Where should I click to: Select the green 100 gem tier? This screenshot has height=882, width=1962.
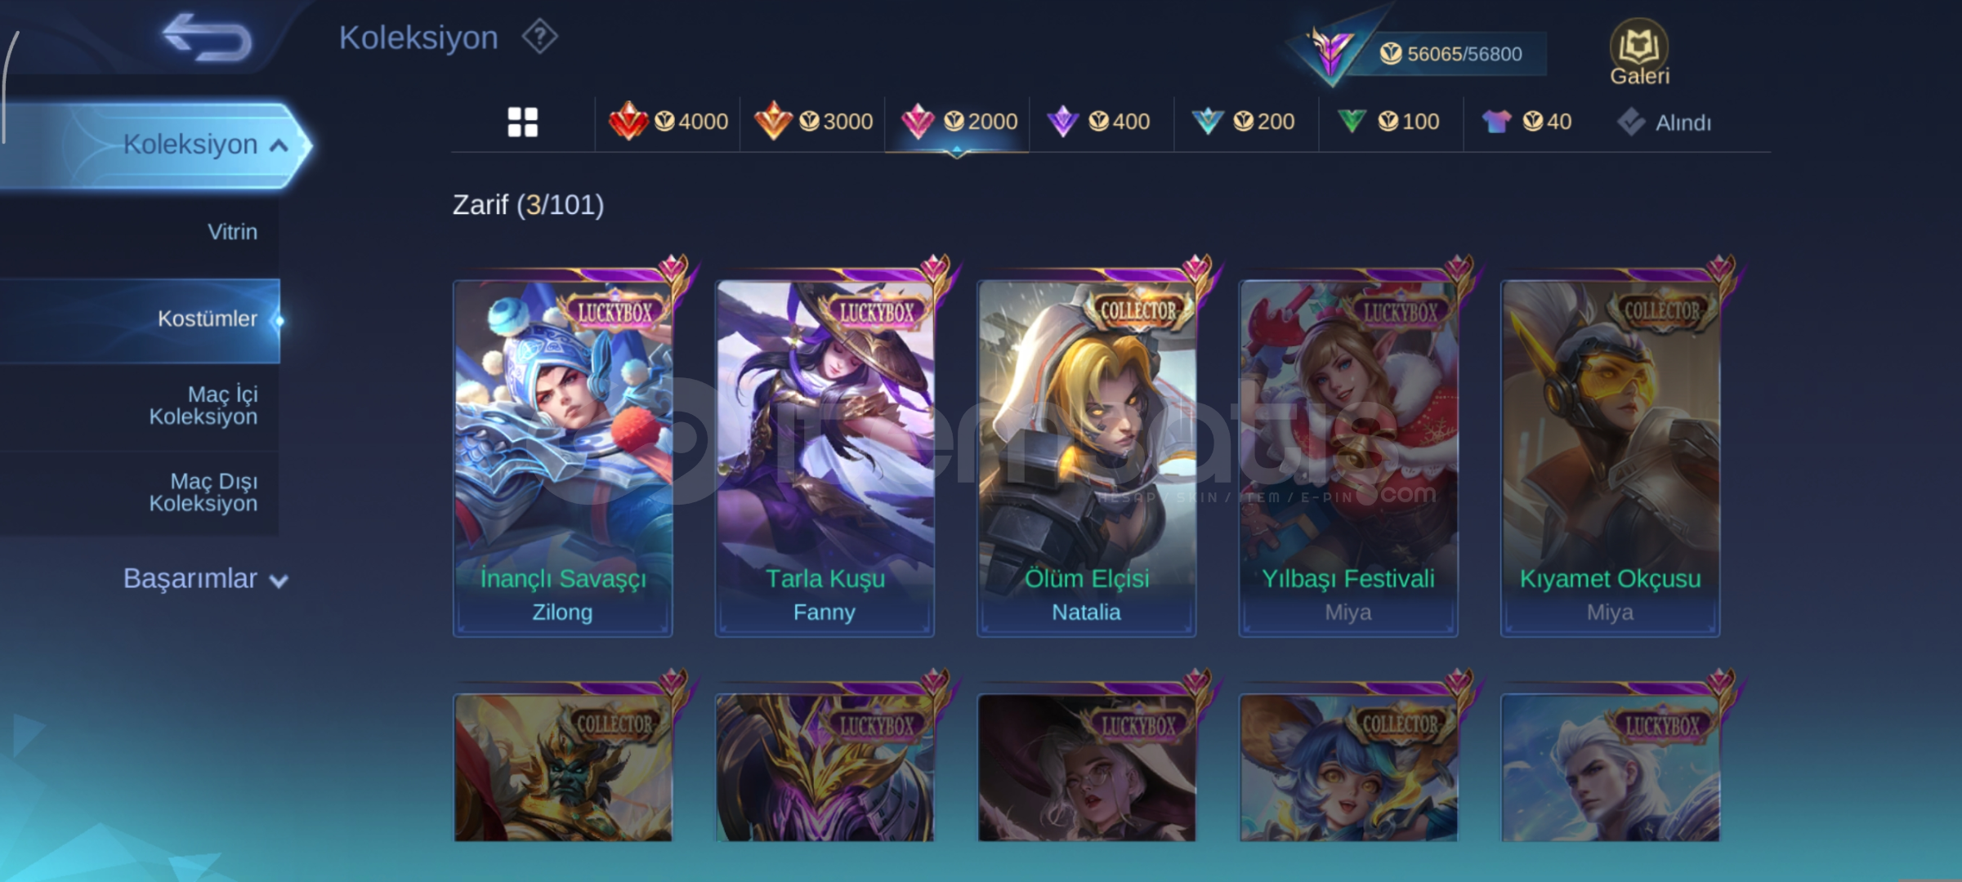[x=1388, y=122]
